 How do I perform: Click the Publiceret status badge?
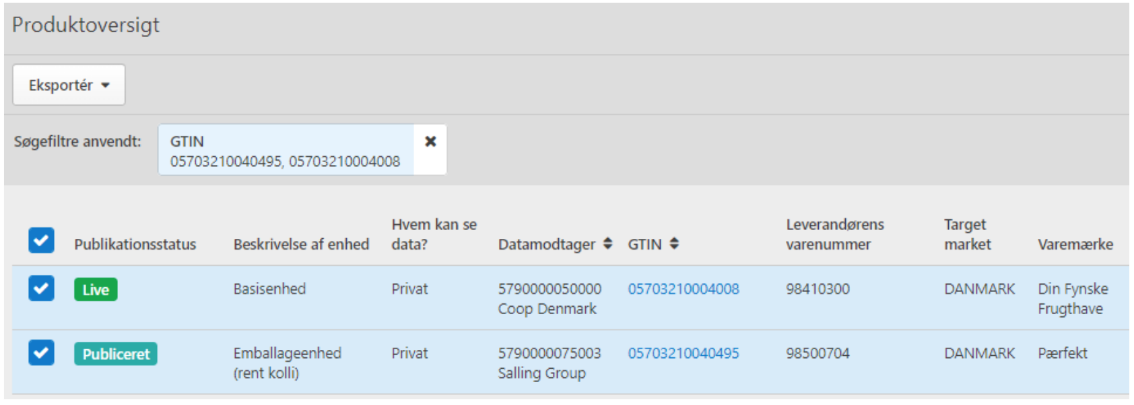pyautogui.click(x=116, y=354)
